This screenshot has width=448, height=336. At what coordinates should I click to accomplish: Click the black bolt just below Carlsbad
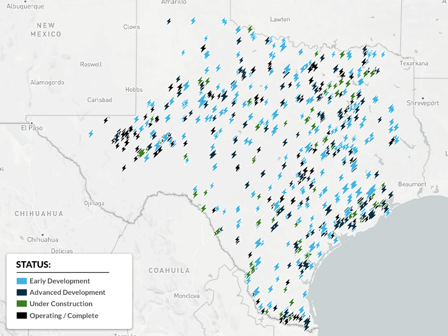[x=106, y=120]
